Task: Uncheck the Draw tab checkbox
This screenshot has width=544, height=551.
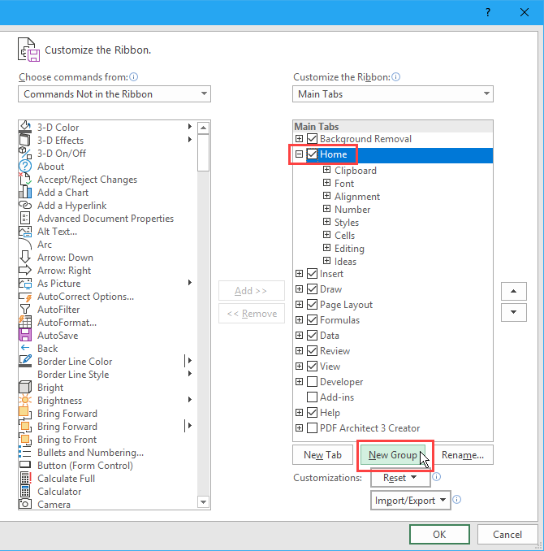Action: pyautogui.click(x=312, y=289)
